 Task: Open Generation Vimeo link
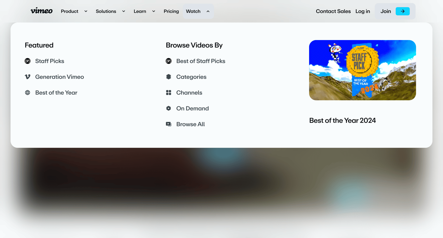[59, 77]
